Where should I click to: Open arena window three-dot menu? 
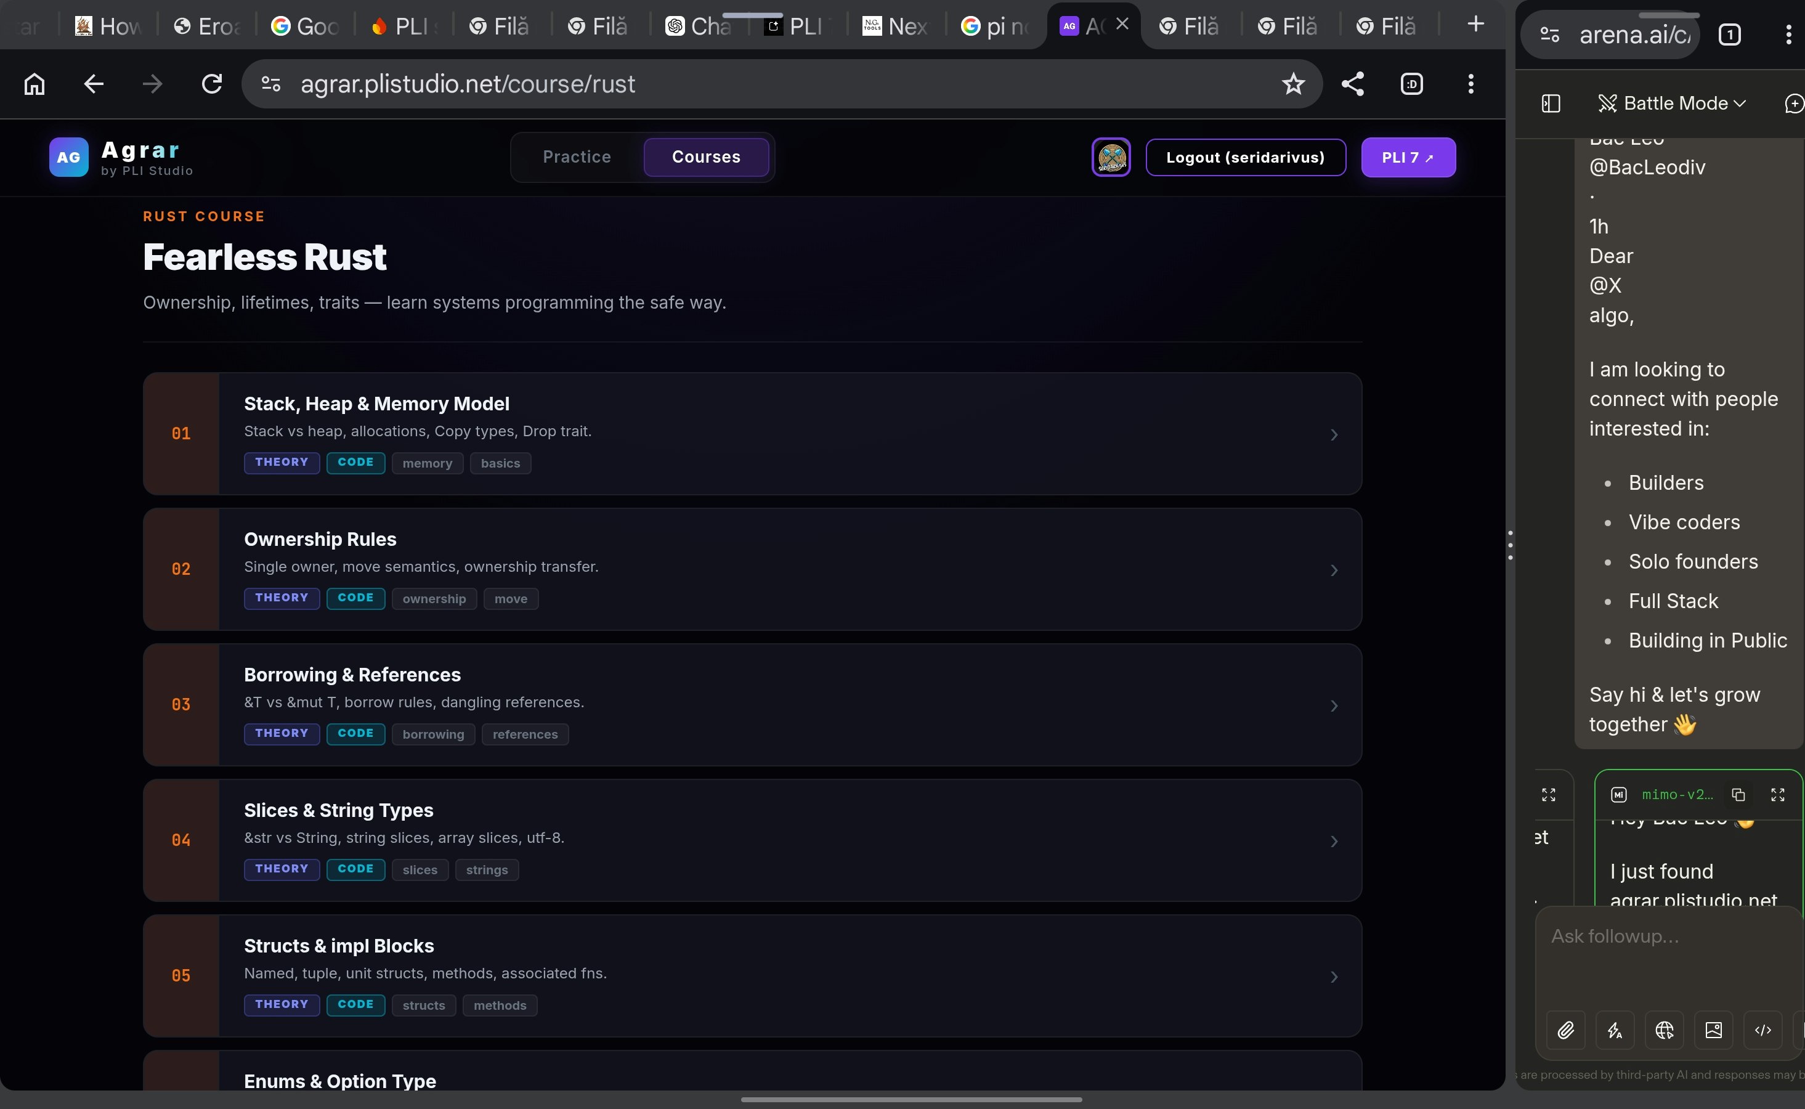pyautogui.click(x=1789, y=35)
